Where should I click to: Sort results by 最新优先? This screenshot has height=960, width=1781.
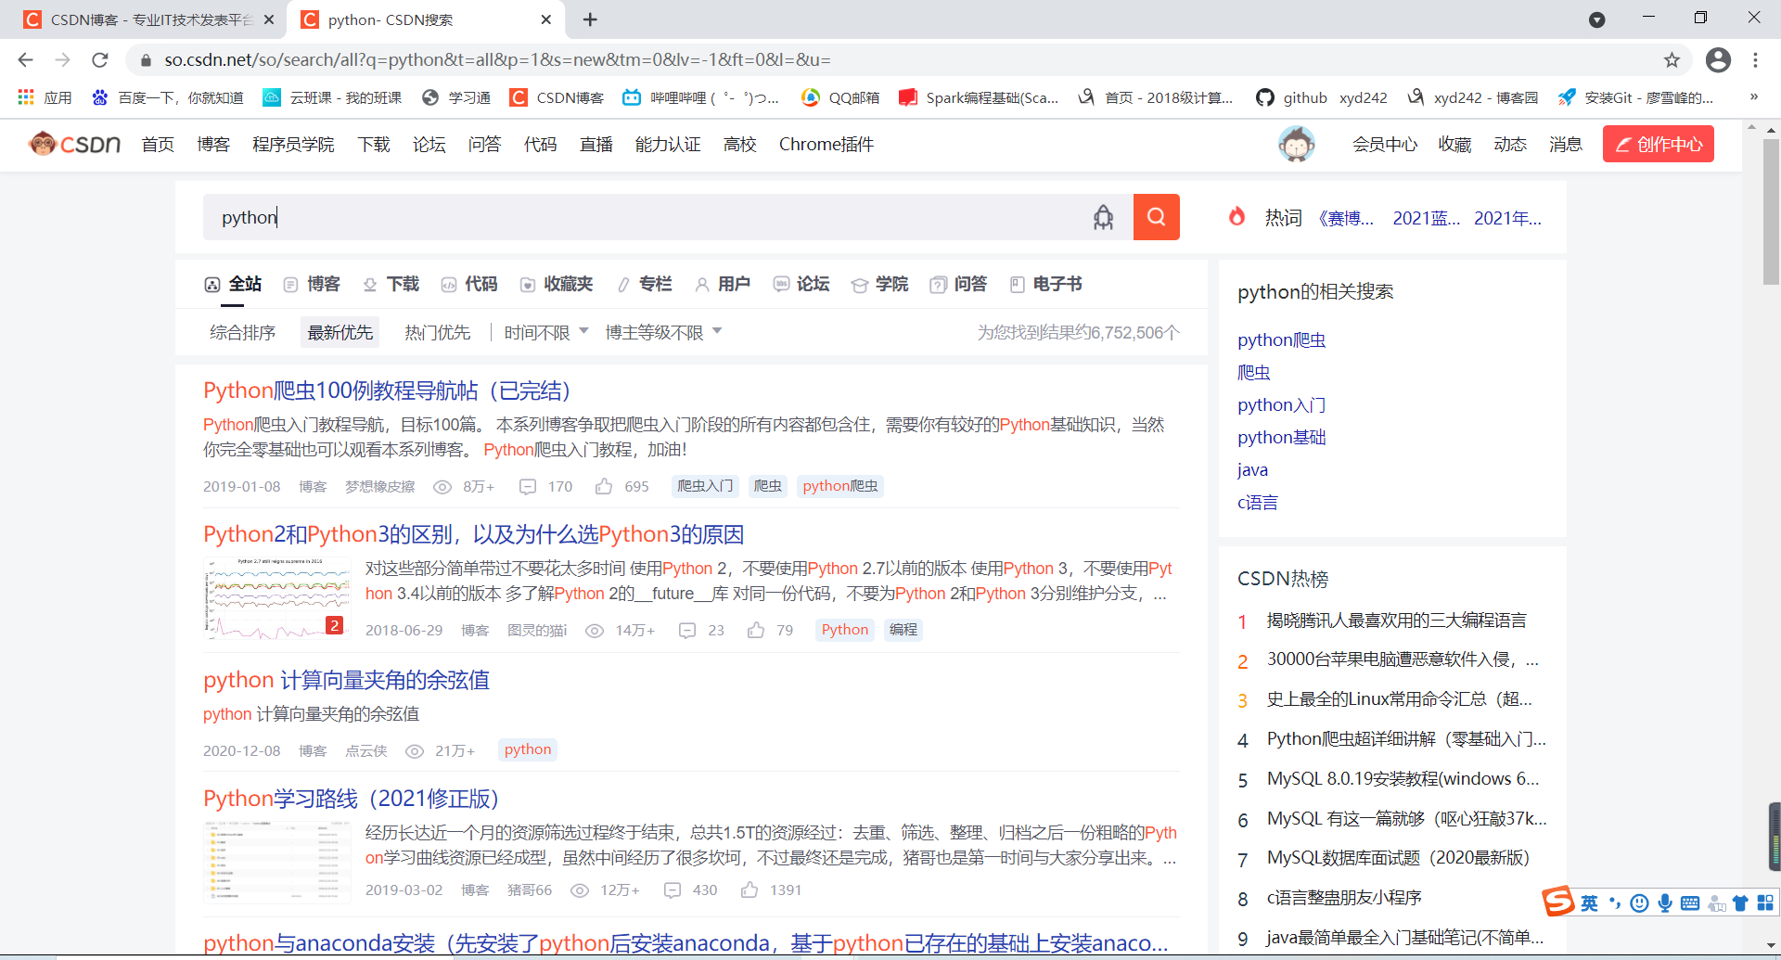(x=340, y=332)
